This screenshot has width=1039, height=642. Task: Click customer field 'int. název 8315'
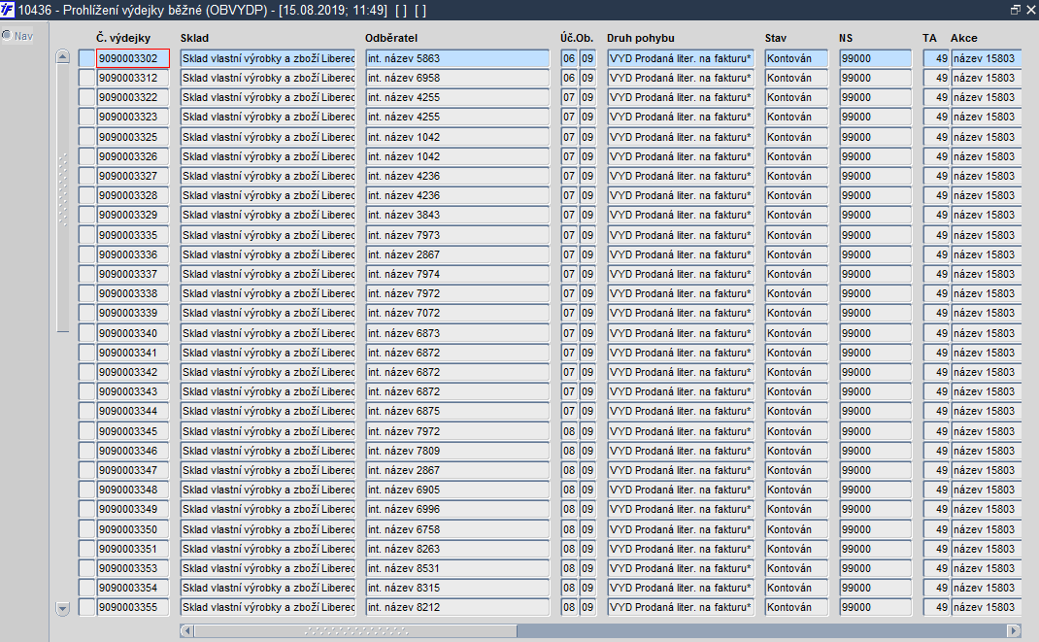[457, 588]
